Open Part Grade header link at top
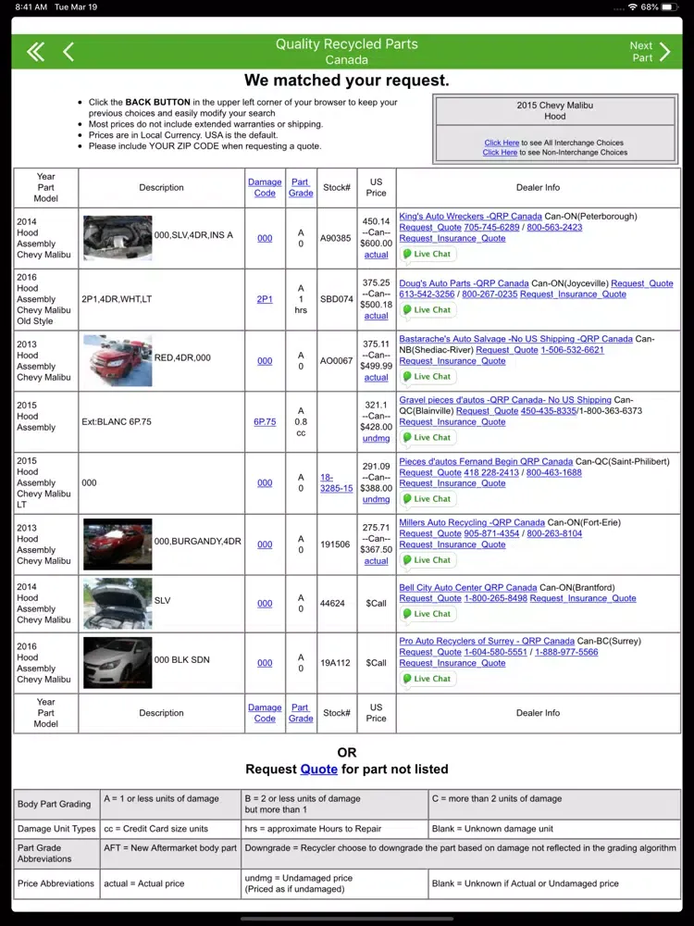The width and height of the screenshot is (694, 926). coord(301,187)
